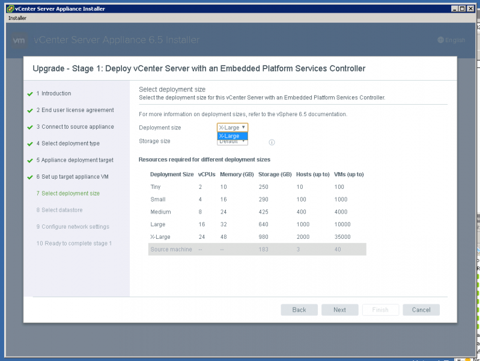Cancel the upgrade wizard
The image size is (480, 361).
421,310
